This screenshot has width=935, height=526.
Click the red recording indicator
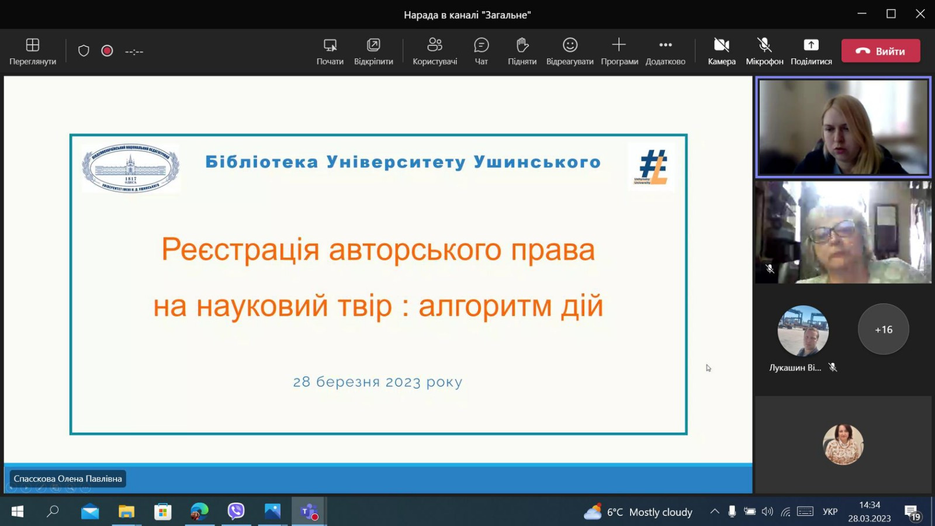click(x=107, y=51)
